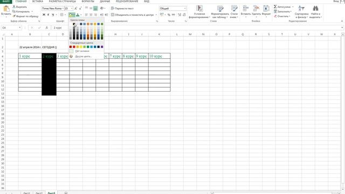Click the Copy (Копировать) icon
Screen dimensions: 345x194
coord(14,11)
